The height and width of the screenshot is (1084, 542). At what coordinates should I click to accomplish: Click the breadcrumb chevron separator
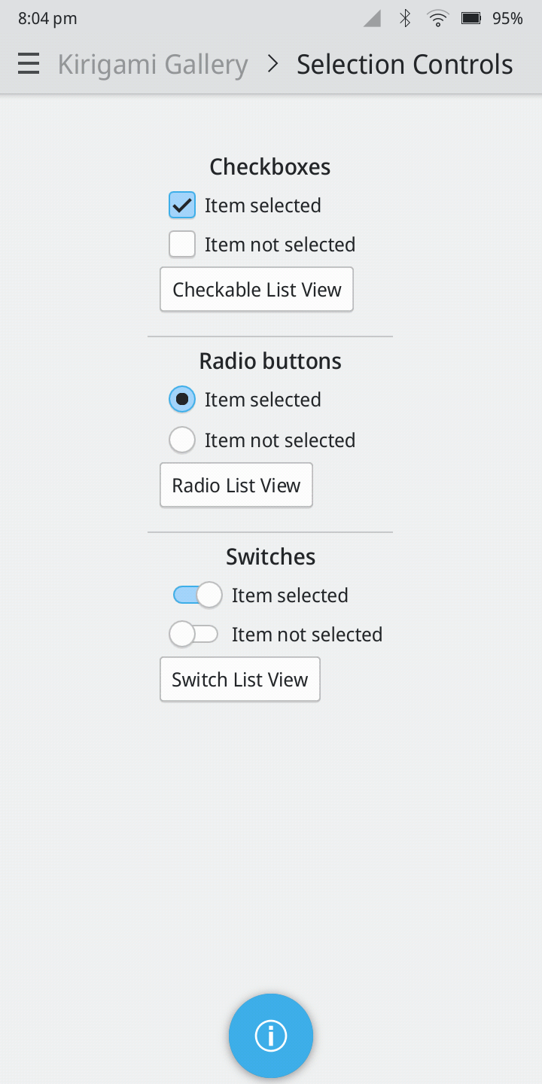click(273, 65)
